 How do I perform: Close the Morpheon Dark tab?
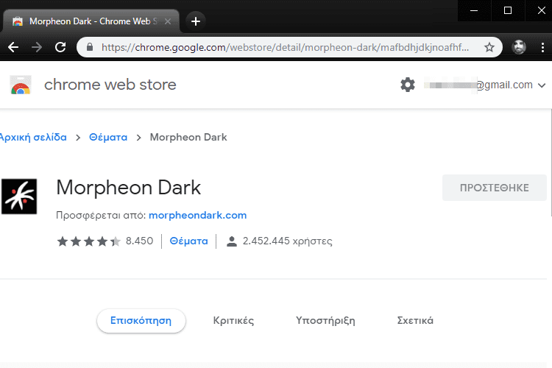click(168, 21)
